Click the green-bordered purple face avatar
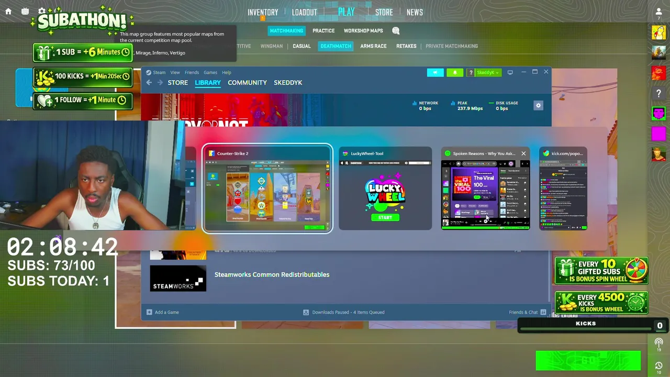 coord(658,114)
